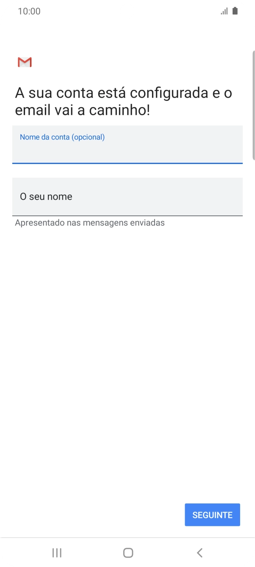Tap the mobile signal strength indicator

(x=225, y=11)
